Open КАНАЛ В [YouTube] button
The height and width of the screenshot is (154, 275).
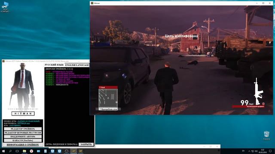tap(23, 140)
